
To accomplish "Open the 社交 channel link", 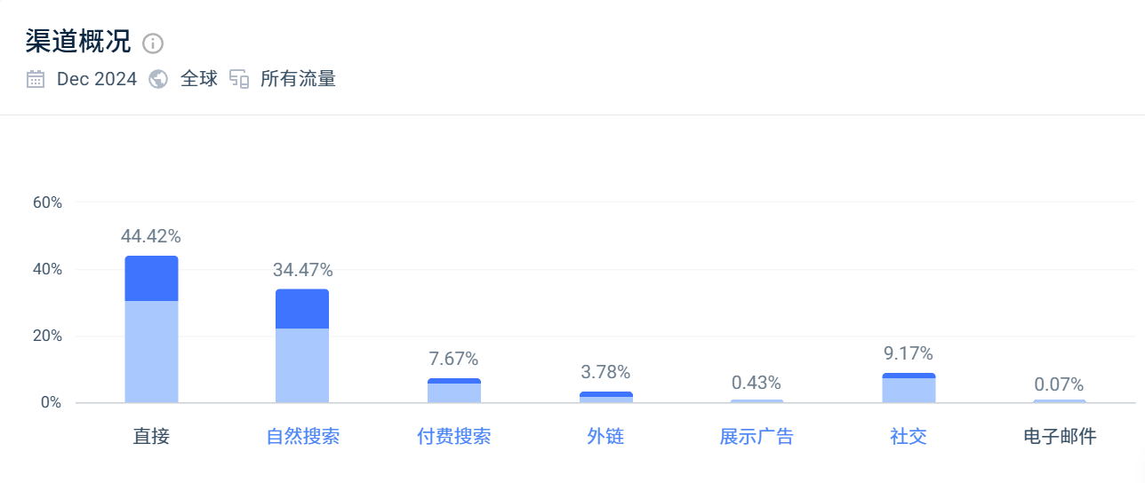I will (909, 437).
